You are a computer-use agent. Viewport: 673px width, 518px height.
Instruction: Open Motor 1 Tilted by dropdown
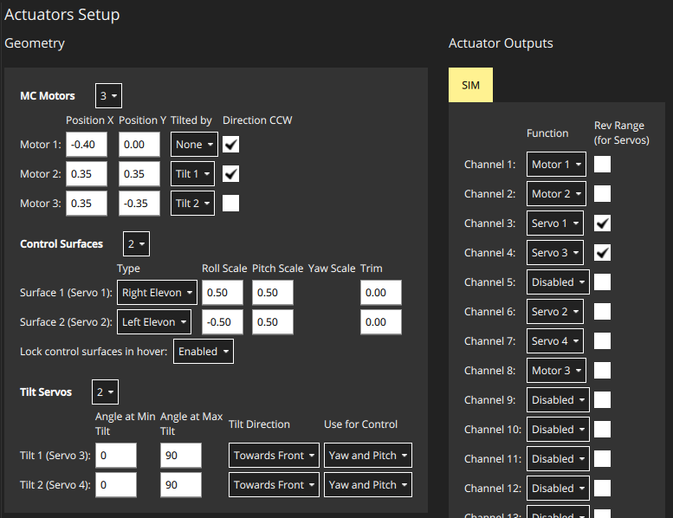tap(194, 144)
